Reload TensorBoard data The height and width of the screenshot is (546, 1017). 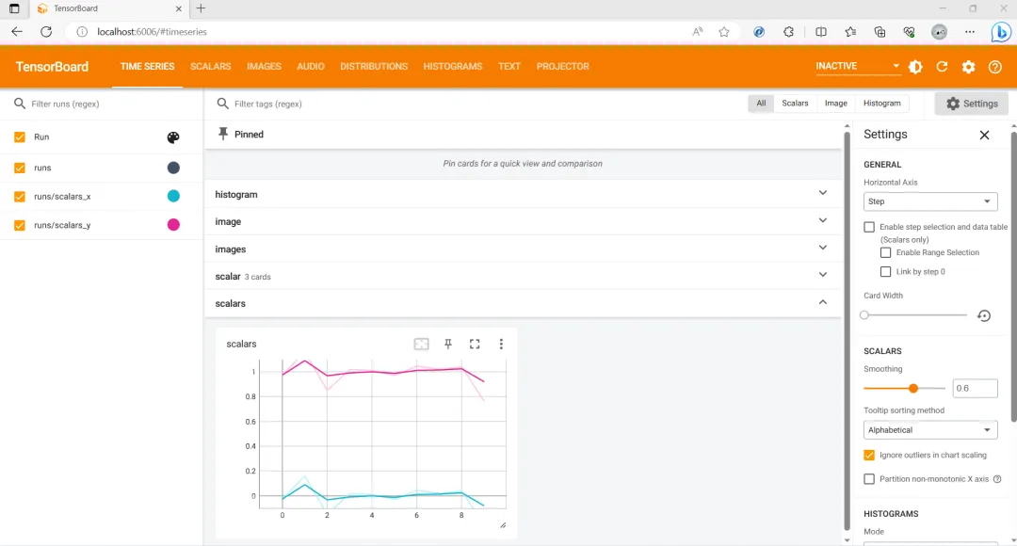[941, 66]
